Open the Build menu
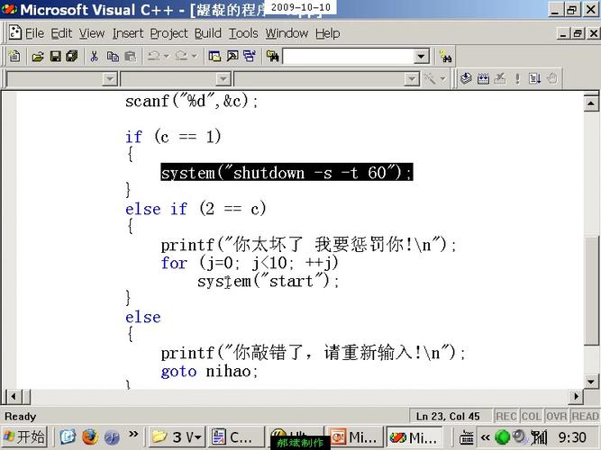The width and height of the screenshot is (601, 450). click(208, 33)
